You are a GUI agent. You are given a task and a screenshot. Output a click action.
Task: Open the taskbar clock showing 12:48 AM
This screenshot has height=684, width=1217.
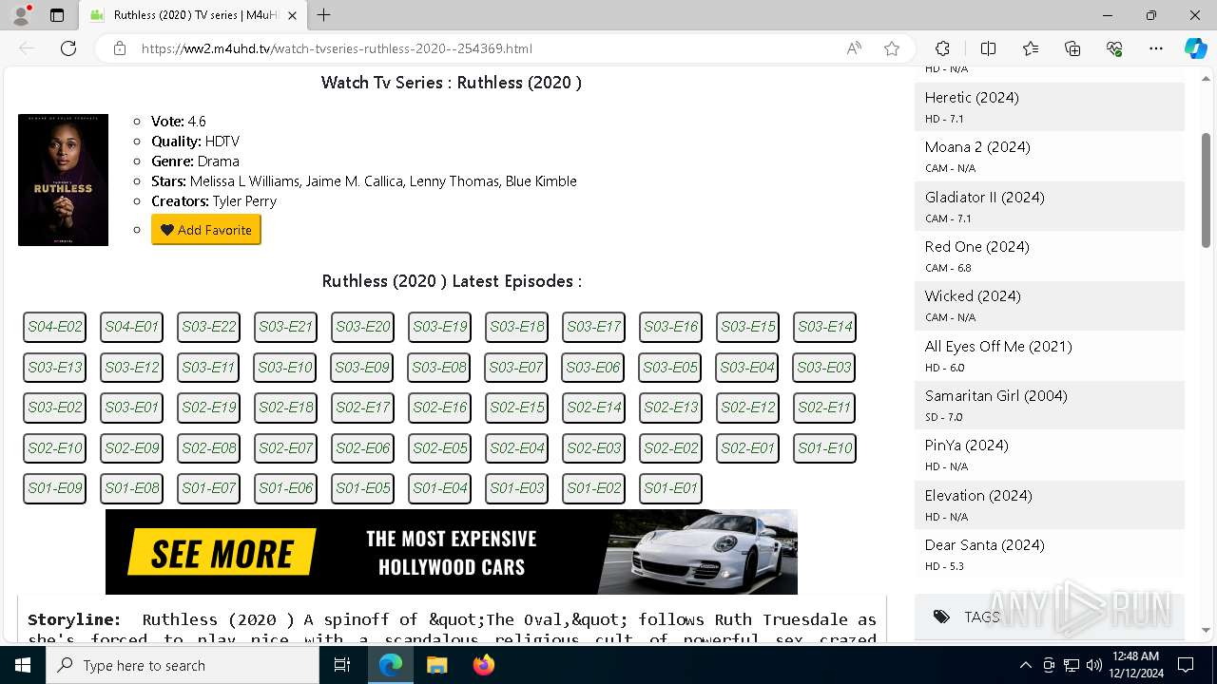click(x=1135, y=665)
